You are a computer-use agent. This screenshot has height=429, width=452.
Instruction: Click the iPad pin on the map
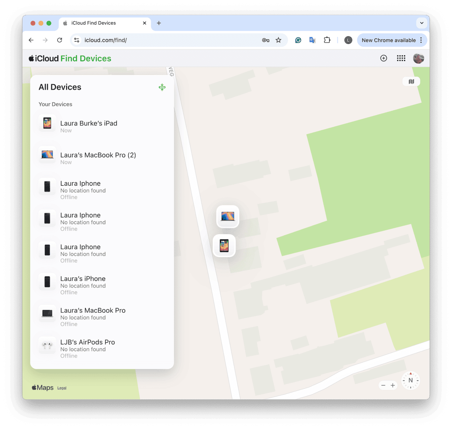[224, 246]
